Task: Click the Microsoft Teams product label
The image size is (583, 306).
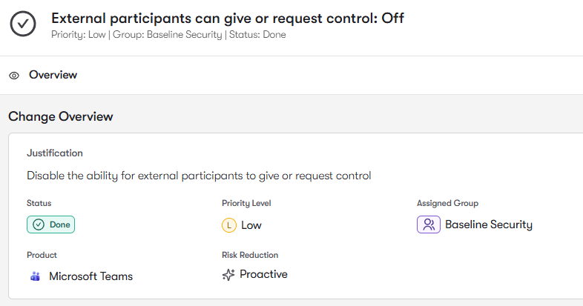Action: click(x=90, y=276)
